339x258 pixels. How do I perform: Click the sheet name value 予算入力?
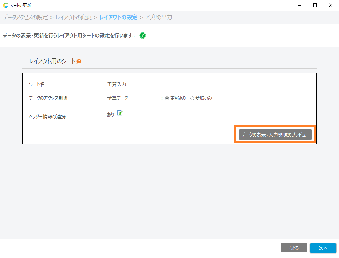click(x=117, y=84)
